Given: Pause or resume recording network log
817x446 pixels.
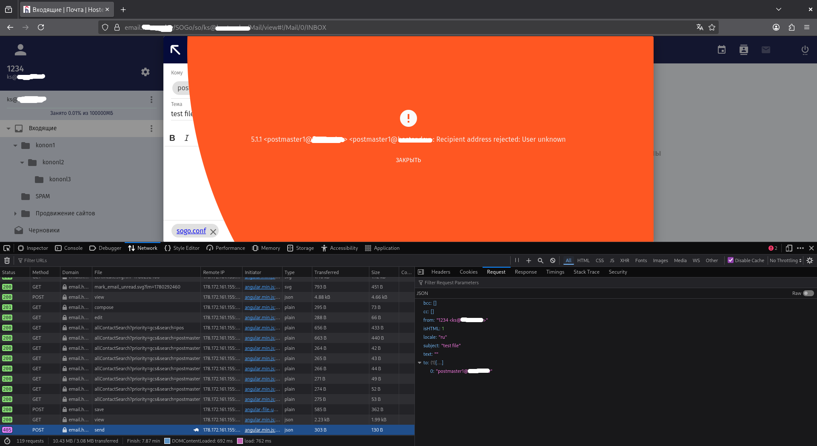Looking at the screenshot, I should tap(517, 260).
